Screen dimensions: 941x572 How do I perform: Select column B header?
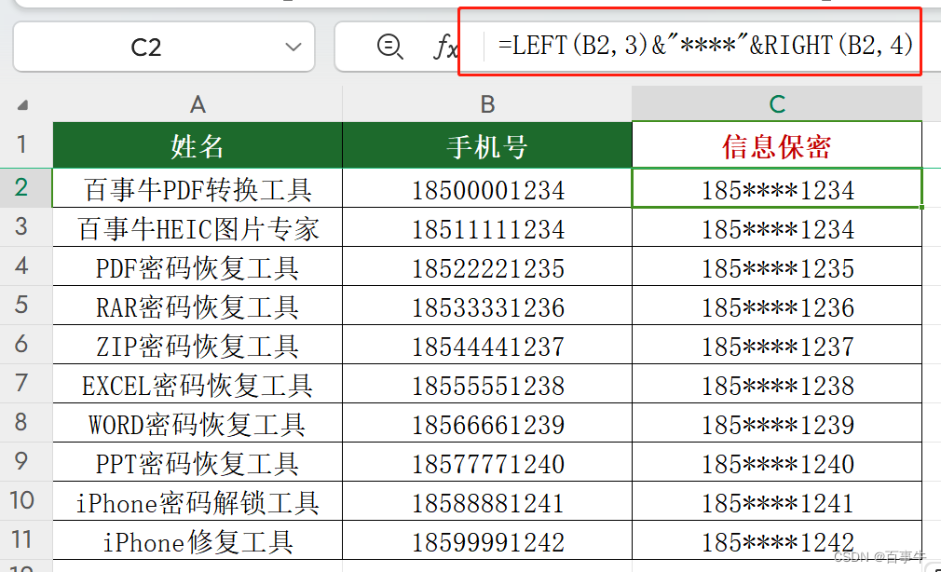click(x=486, y=104)
